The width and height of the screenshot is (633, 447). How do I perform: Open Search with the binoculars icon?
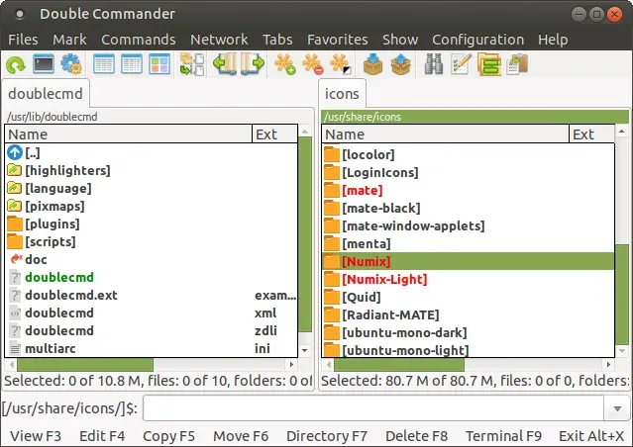point(434,64)
